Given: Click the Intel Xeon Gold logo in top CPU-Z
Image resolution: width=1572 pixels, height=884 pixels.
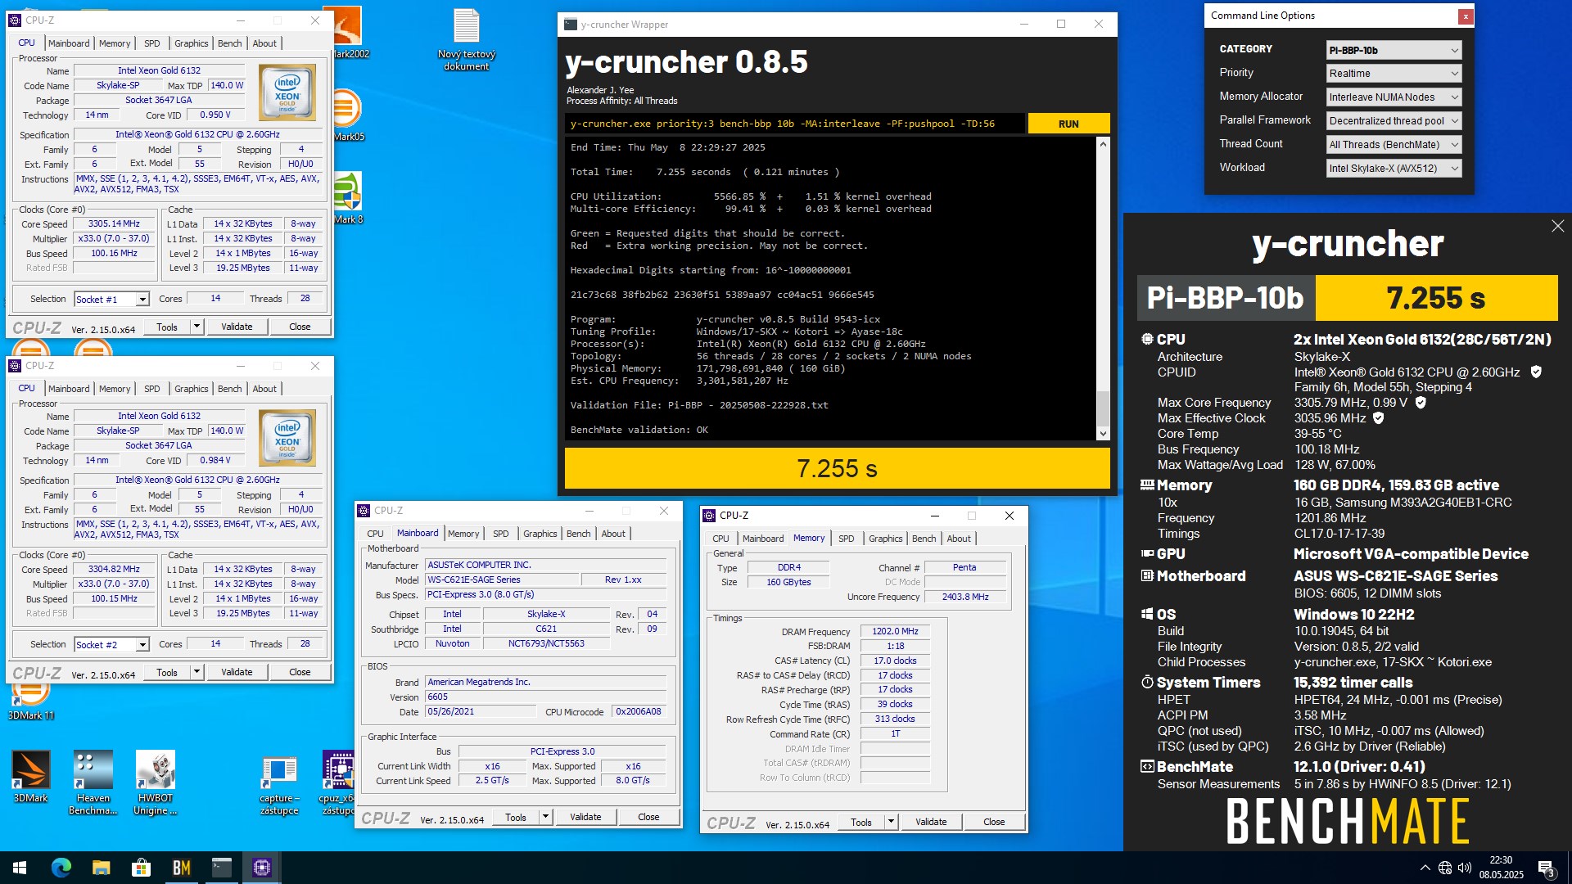Looking at the screenshot, I should pos(287,93).
